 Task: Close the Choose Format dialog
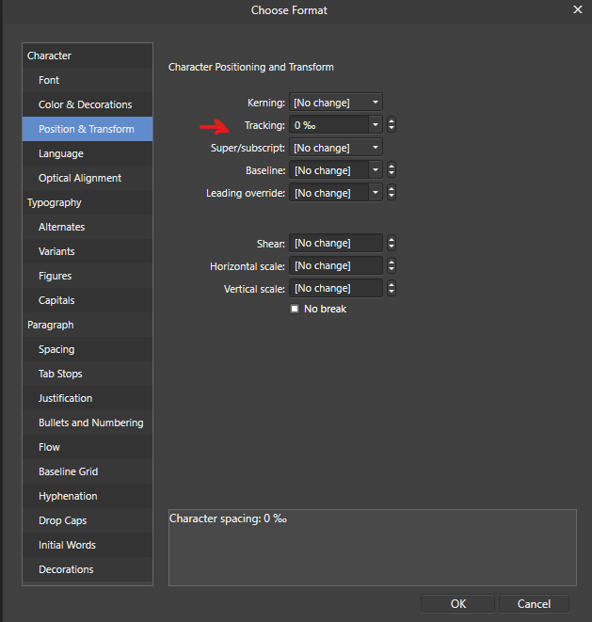pyautogui.click(x=578, y=9)
